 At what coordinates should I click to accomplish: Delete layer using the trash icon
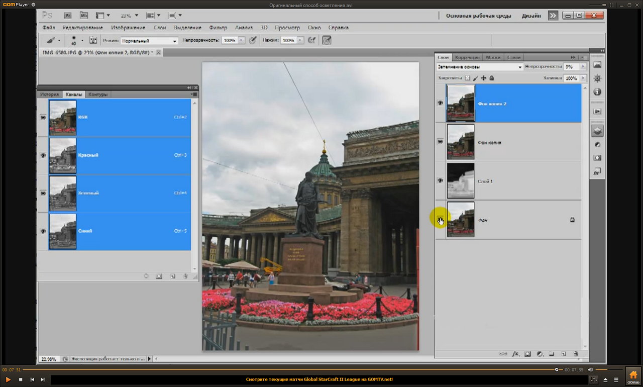coord(575,354)
